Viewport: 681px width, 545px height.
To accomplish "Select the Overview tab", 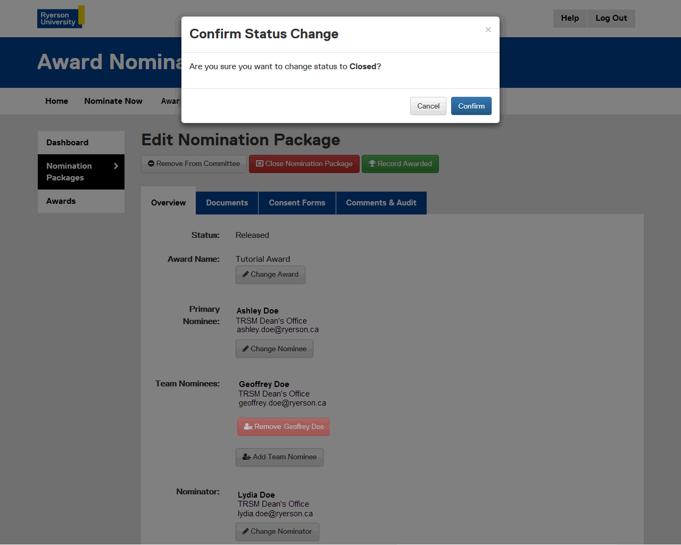I will [168, 203].
